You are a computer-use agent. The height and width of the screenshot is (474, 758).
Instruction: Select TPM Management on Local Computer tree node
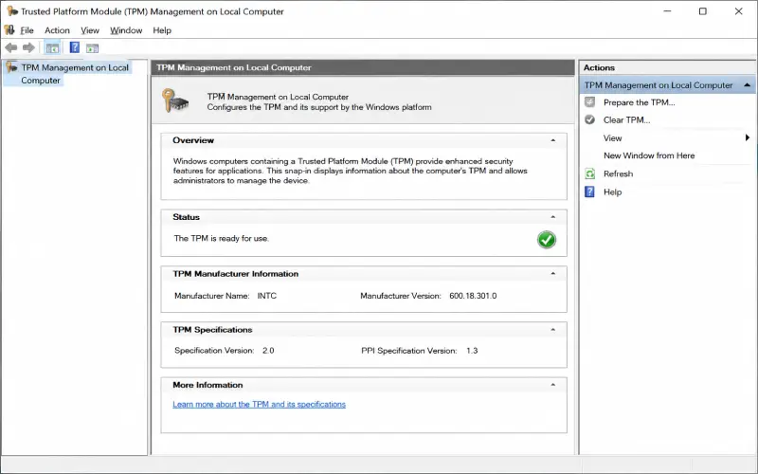(75, 74)
